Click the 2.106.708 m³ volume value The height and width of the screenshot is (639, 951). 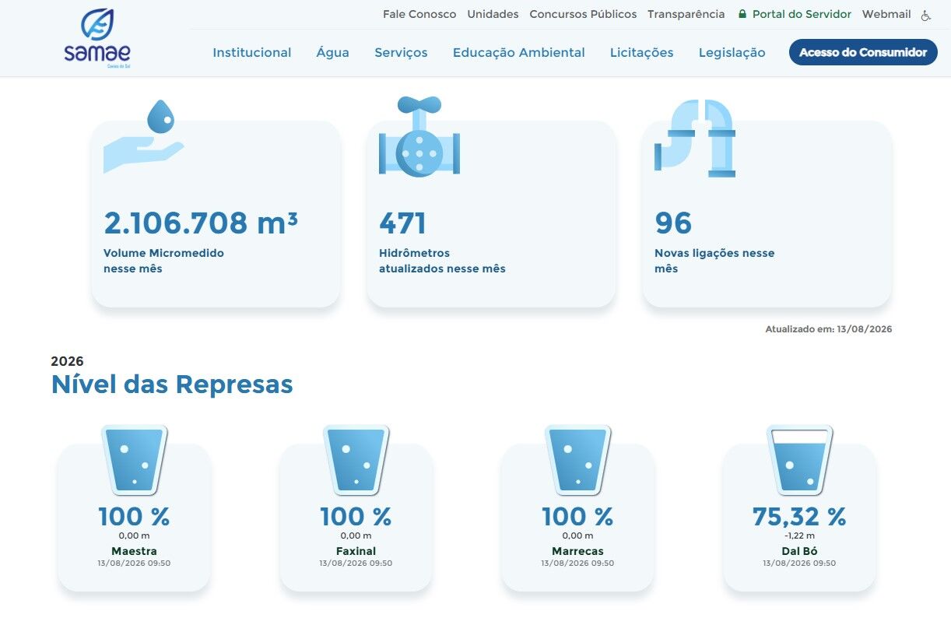[x=201, y=223]
